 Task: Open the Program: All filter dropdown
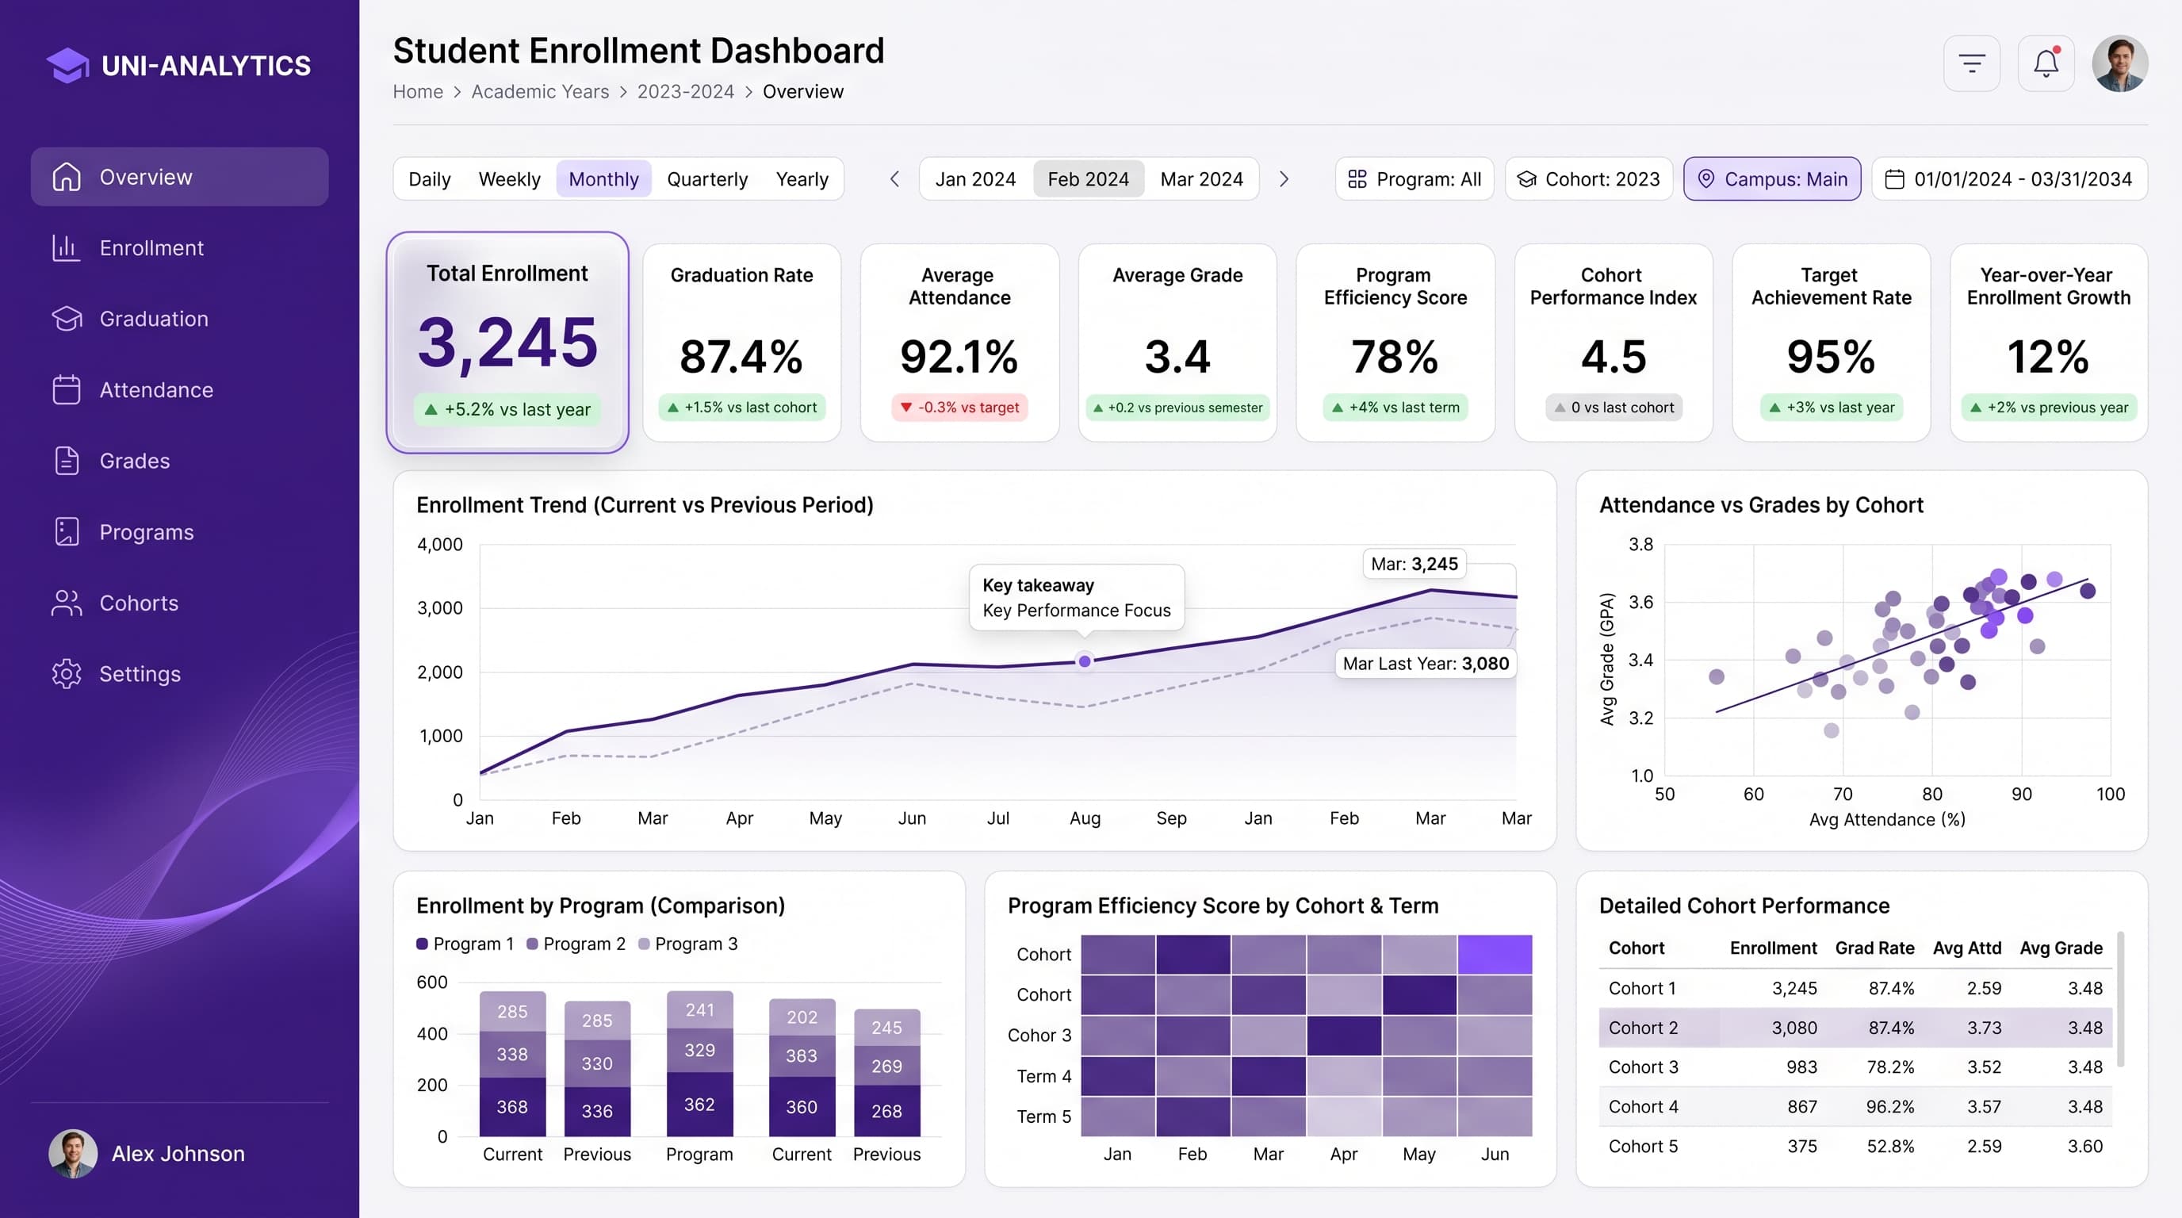coord(1414,179)
